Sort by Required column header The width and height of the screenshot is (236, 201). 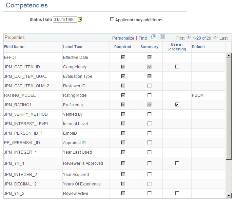[x=123, y=47]
